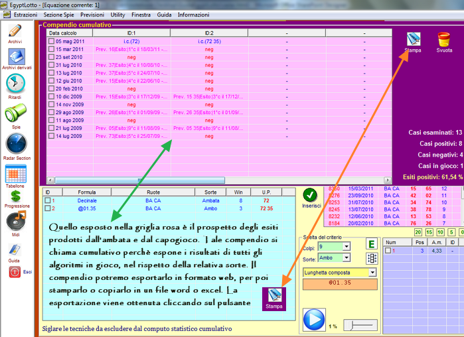The image size is (464, 337).
Task: Open the Estrazioni menu
Action: 25,15
